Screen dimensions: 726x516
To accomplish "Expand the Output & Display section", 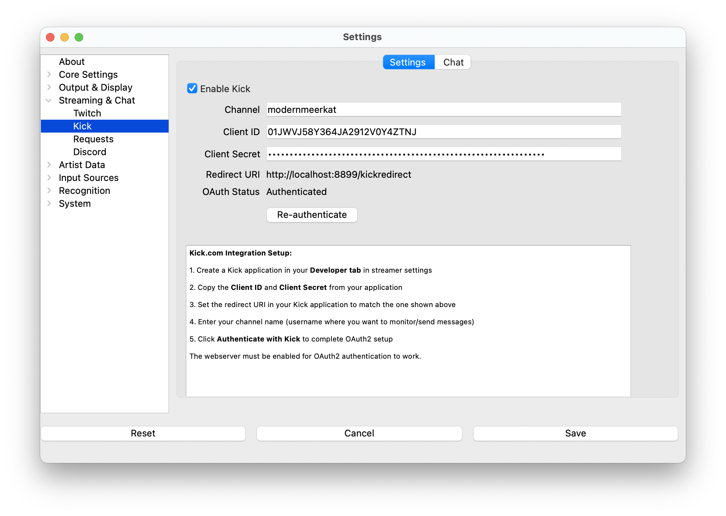I will coord(49,87).
